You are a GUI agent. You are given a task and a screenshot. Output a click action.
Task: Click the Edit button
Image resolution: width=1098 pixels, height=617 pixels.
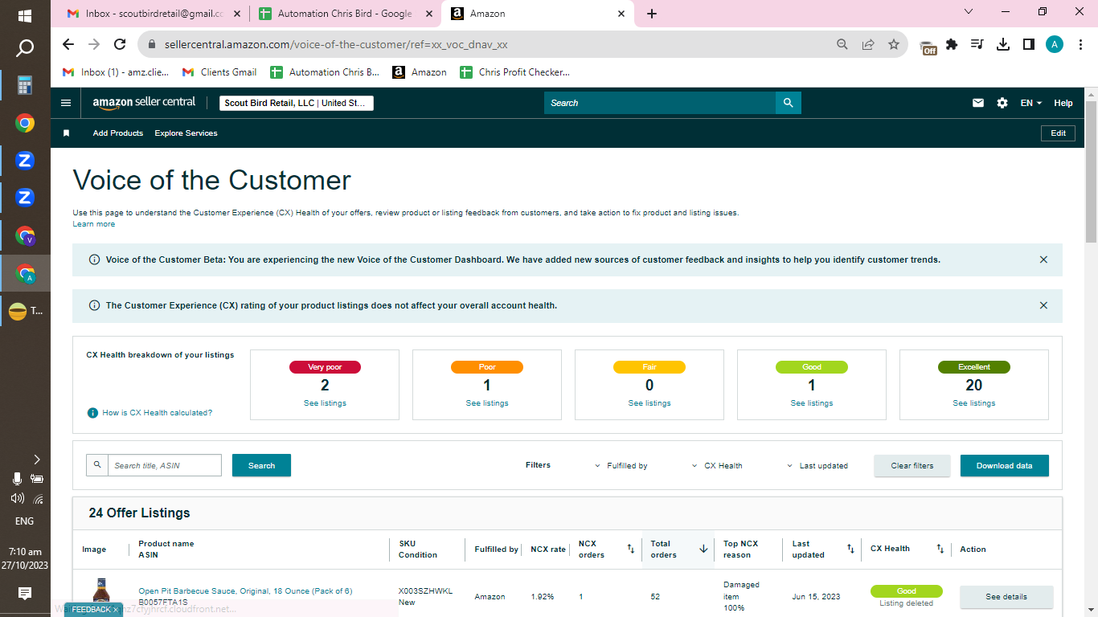click(x=1059, y=133)
